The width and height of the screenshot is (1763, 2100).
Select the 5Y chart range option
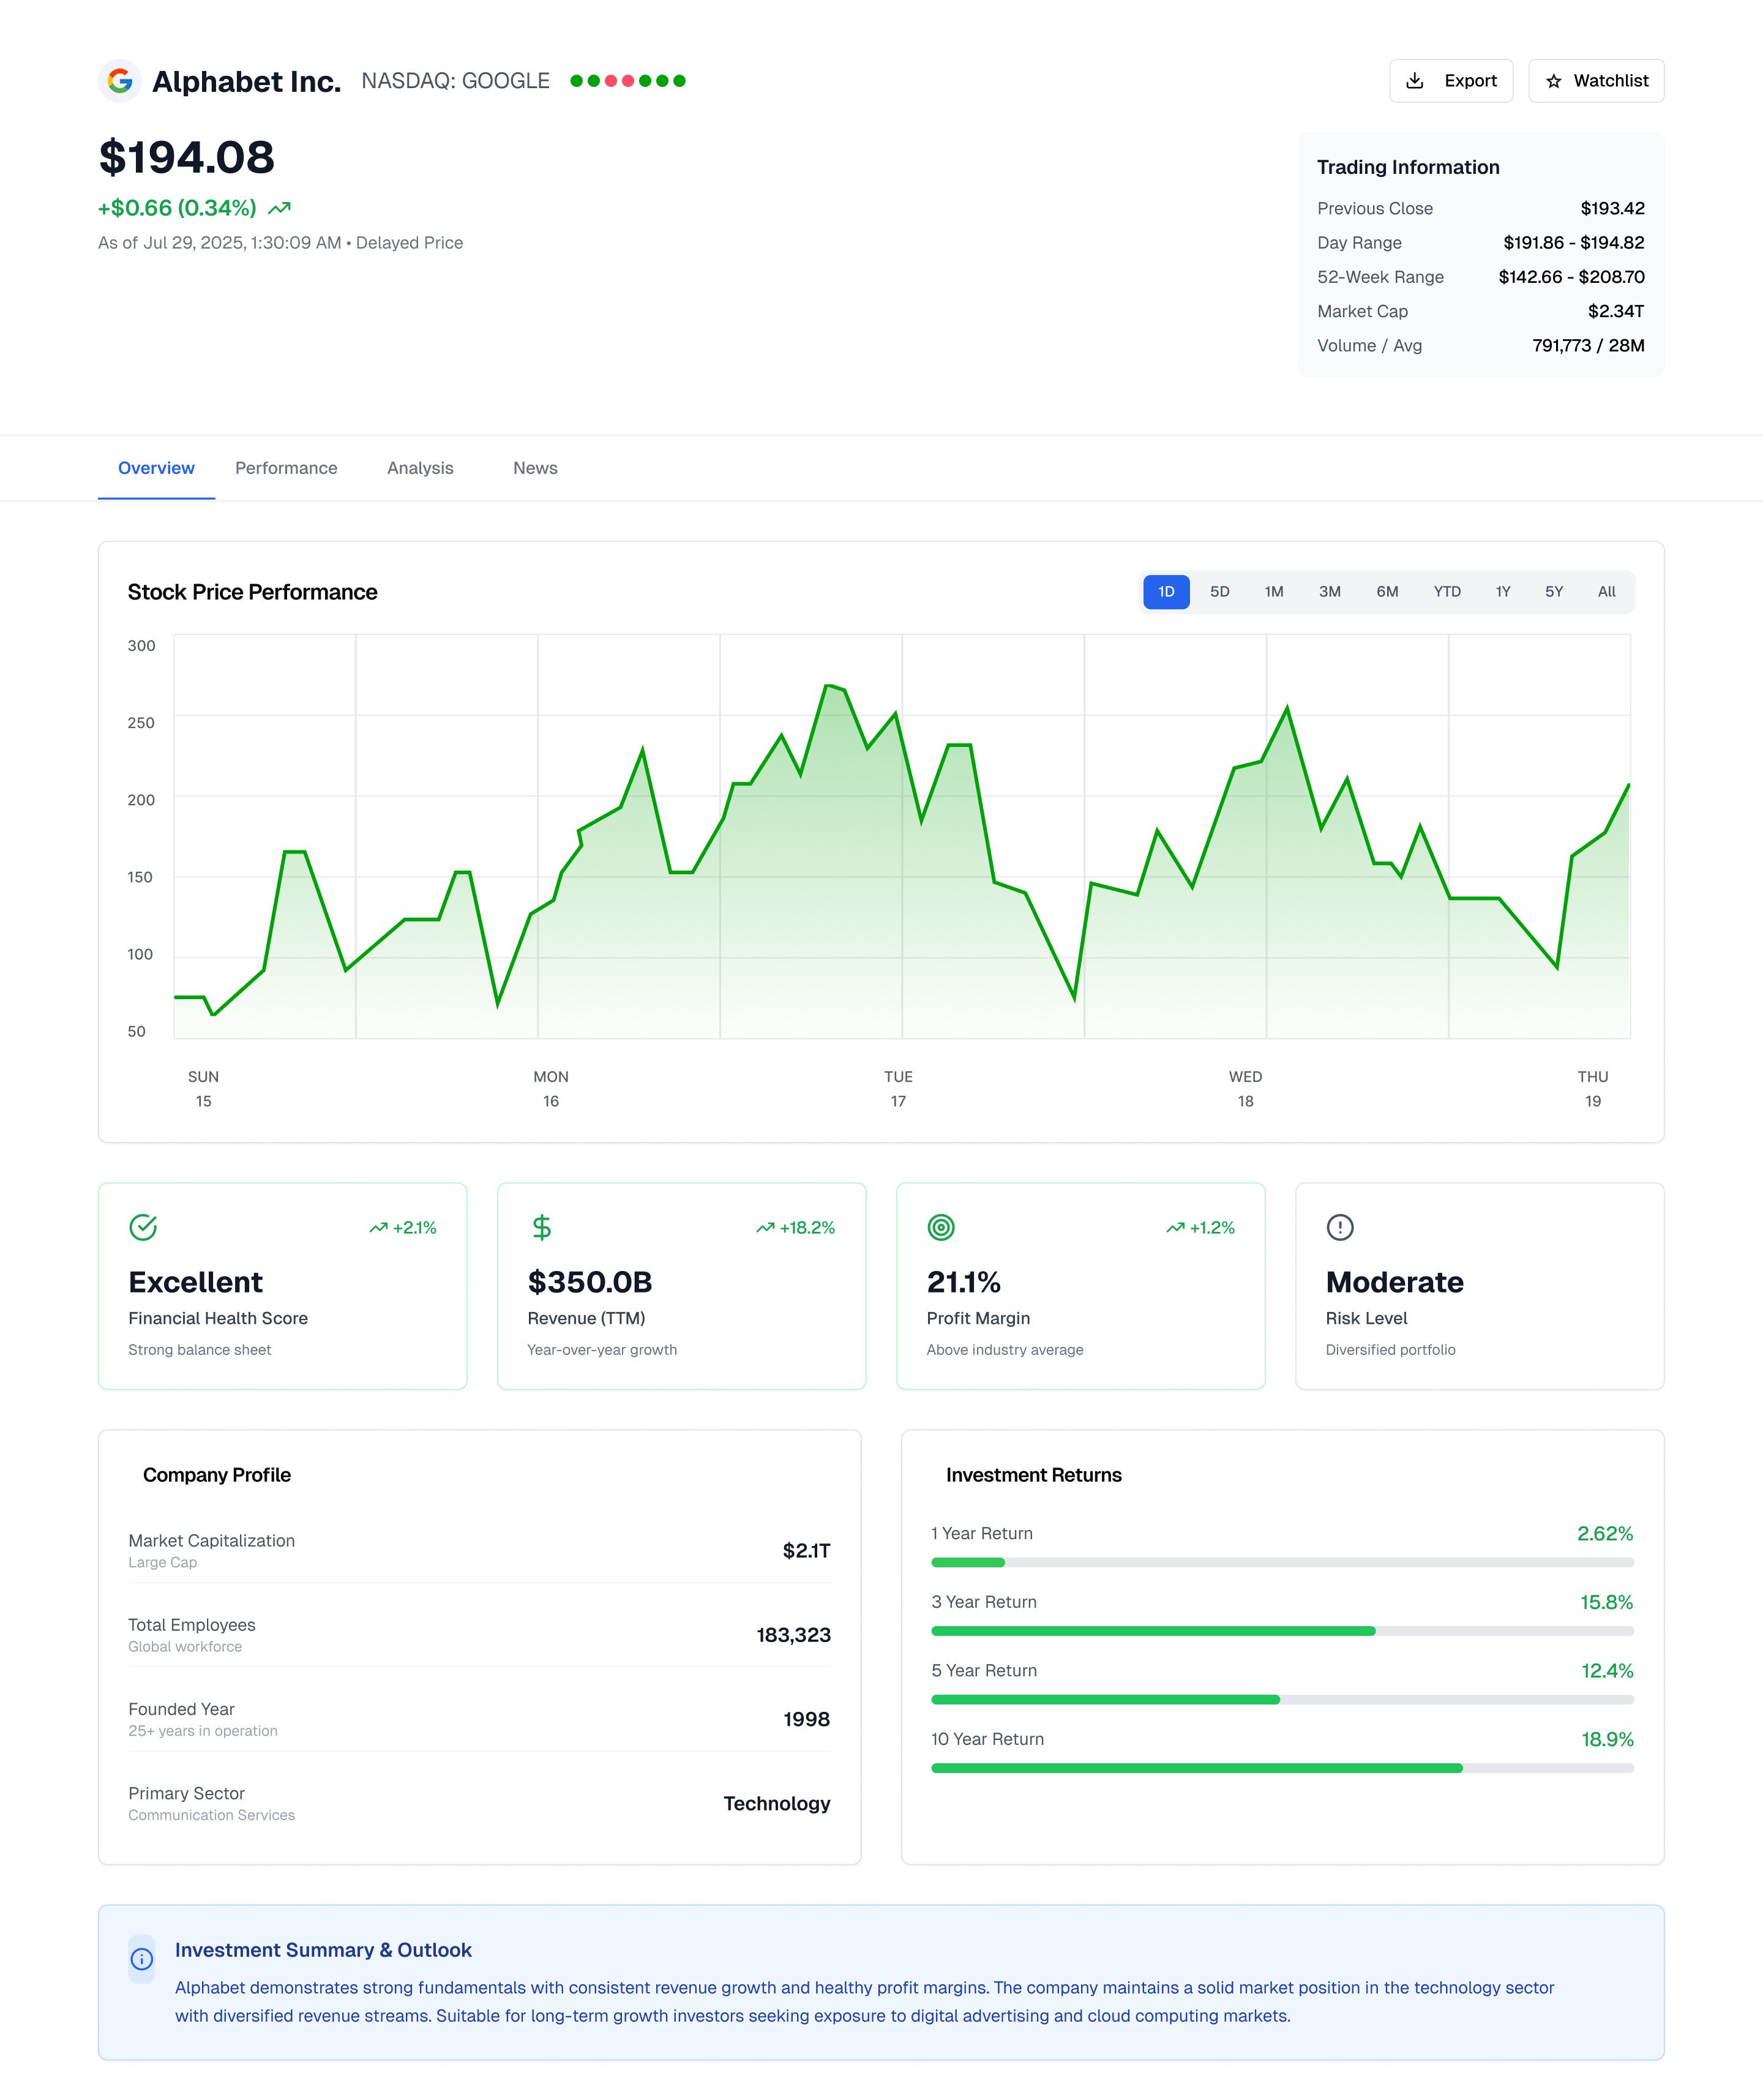tap(1554, 591)
